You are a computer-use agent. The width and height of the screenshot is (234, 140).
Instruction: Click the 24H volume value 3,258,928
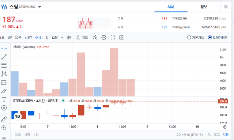click(211, 19)
